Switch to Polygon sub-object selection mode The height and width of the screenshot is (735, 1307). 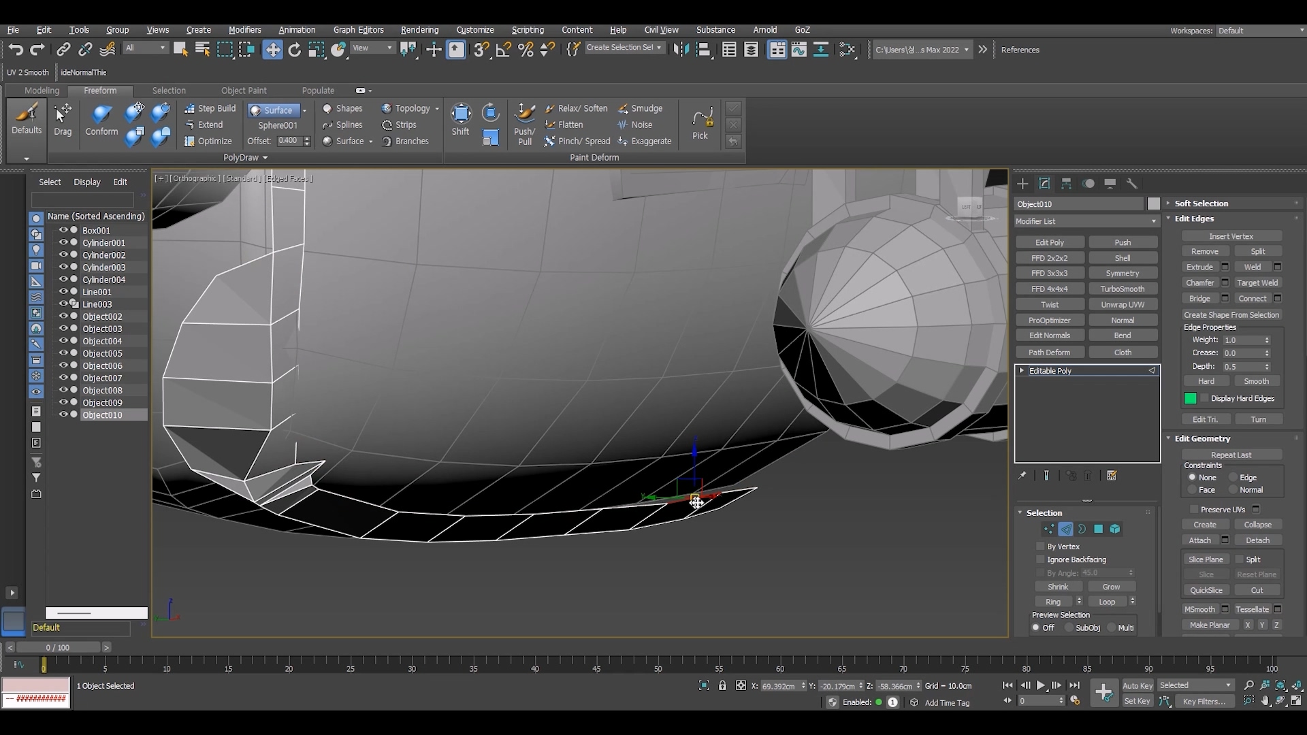1098,529
